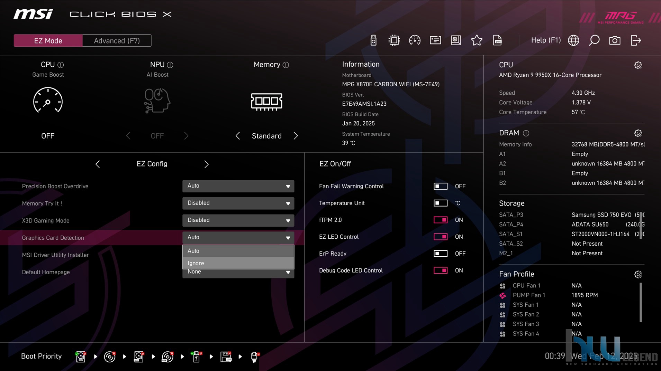Select optical disc boot device icon
661x371 pixels.
pos(110,356)
